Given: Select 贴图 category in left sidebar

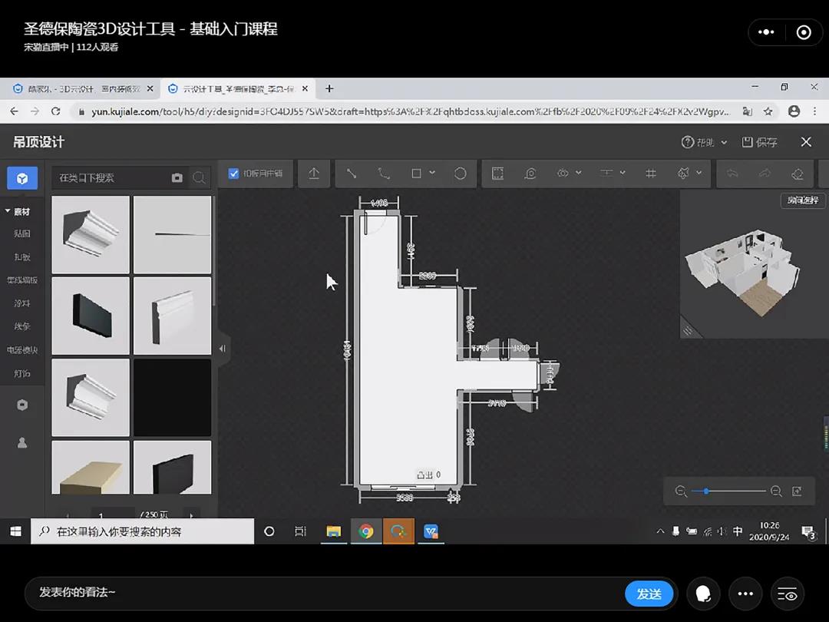Looking at the screenshot, I should pos(22,233).
